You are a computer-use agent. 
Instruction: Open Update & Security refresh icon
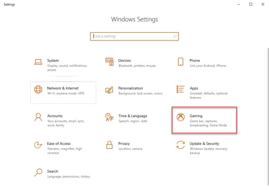pos(181,145)
